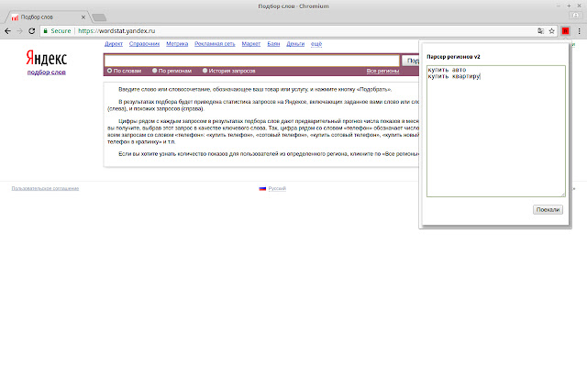
Task: Click the Подобрать search button
Action: [410, 61]
